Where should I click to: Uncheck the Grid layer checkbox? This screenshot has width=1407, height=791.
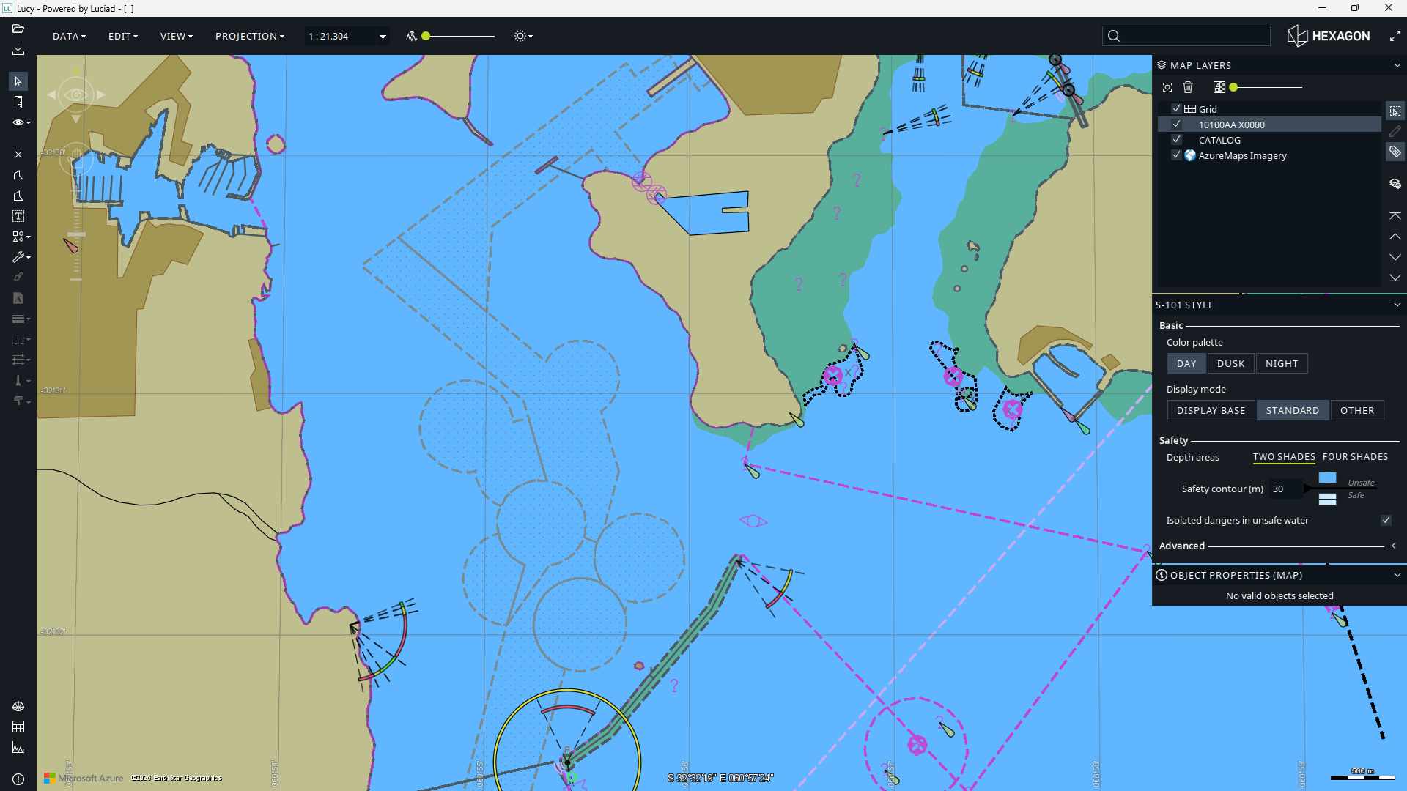tap(1176, 108)
